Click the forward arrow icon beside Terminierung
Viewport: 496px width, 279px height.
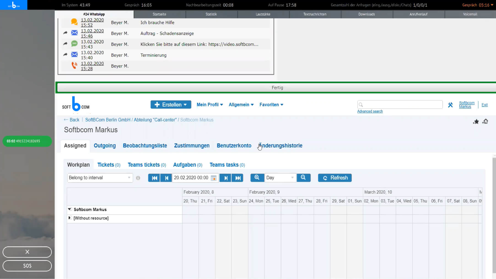coord(65,55)
